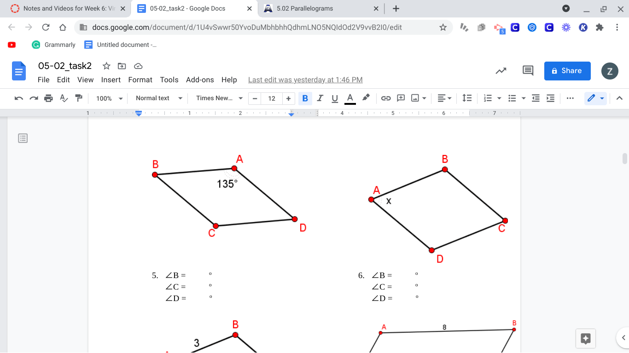Open the text color picker
629x353 pixels.
350,98
